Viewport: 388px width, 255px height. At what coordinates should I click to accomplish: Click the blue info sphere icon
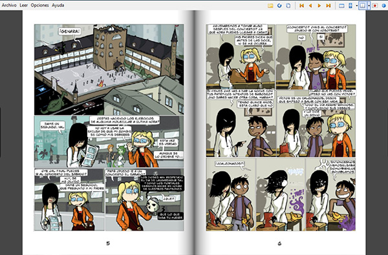[384, 5]
